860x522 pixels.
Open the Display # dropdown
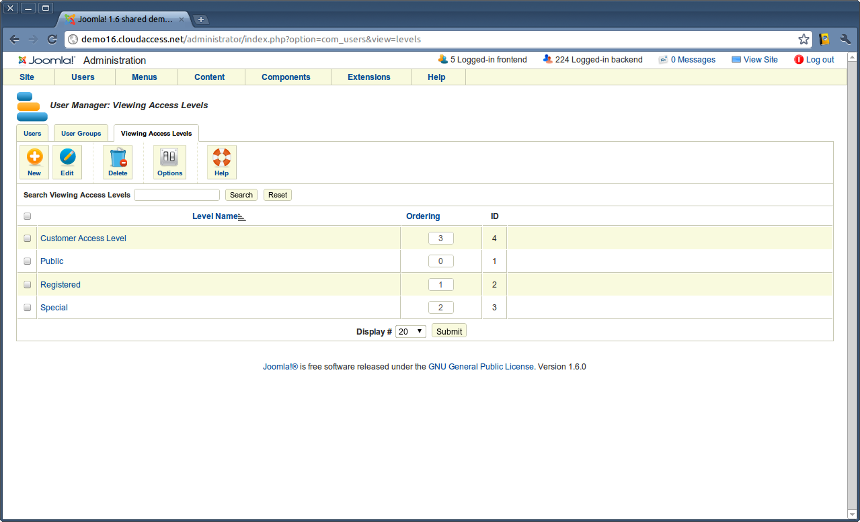[x=410, y=331]
